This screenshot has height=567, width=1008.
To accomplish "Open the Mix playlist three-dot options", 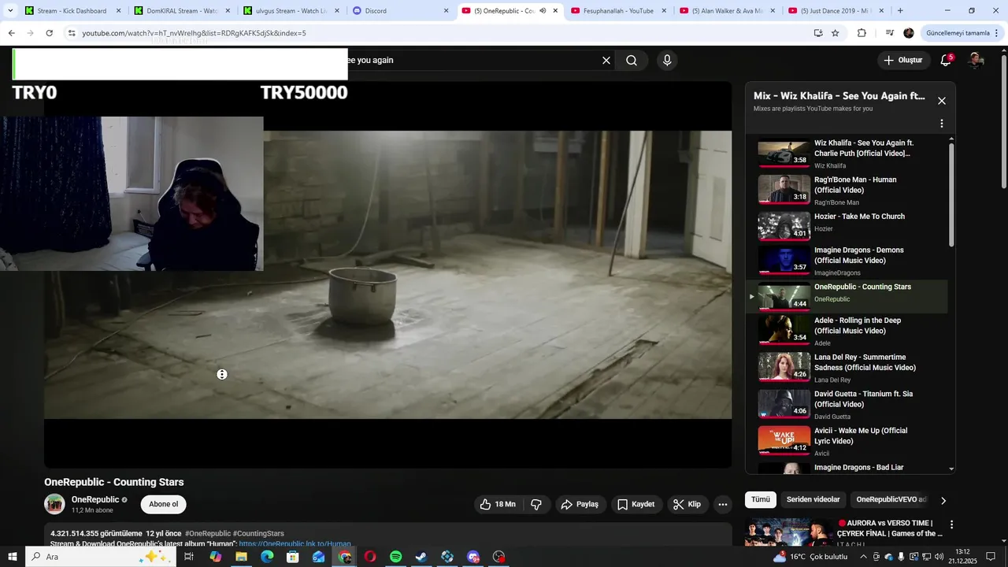I will [x=941, y=124].
